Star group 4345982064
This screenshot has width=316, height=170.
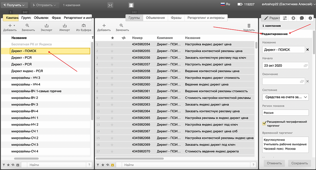click(x=112, y=111)
